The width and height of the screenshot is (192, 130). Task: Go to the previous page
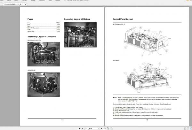83,128
